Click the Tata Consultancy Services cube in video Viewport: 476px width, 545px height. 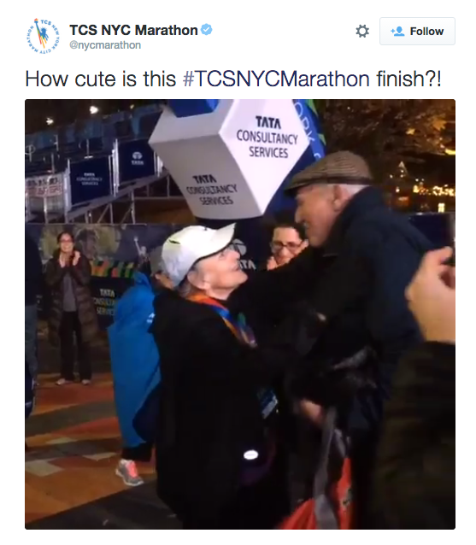pos(232,158)
